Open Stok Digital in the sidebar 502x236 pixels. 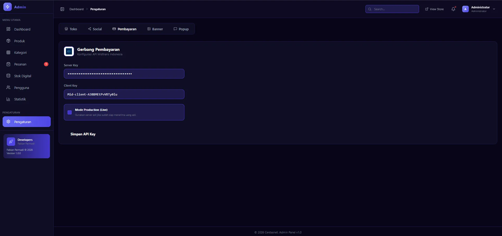coord(22,76)
